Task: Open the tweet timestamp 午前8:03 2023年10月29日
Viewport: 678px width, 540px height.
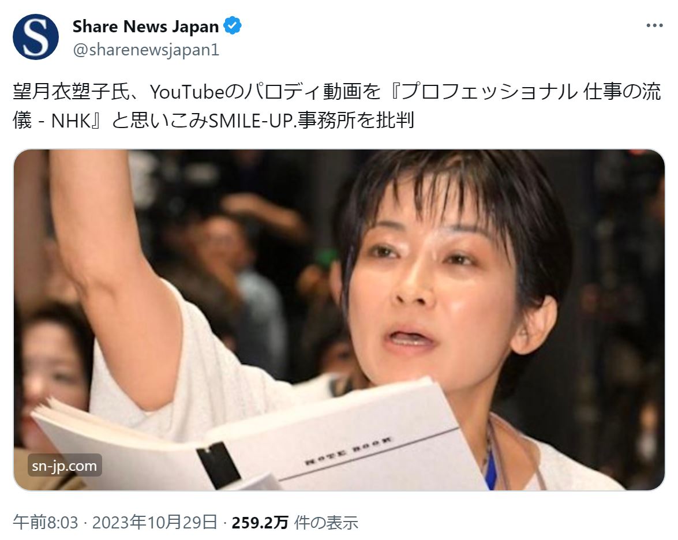Action: (115, 522)
